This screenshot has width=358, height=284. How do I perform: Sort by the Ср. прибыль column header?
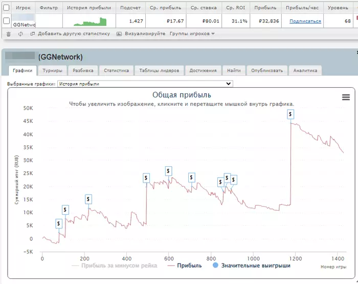[x=166, y=8]
